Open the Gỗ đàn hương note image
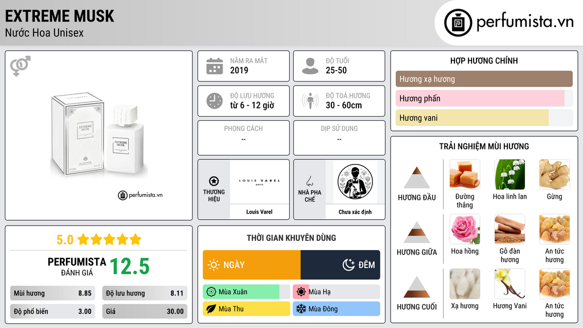 (510, 229)
